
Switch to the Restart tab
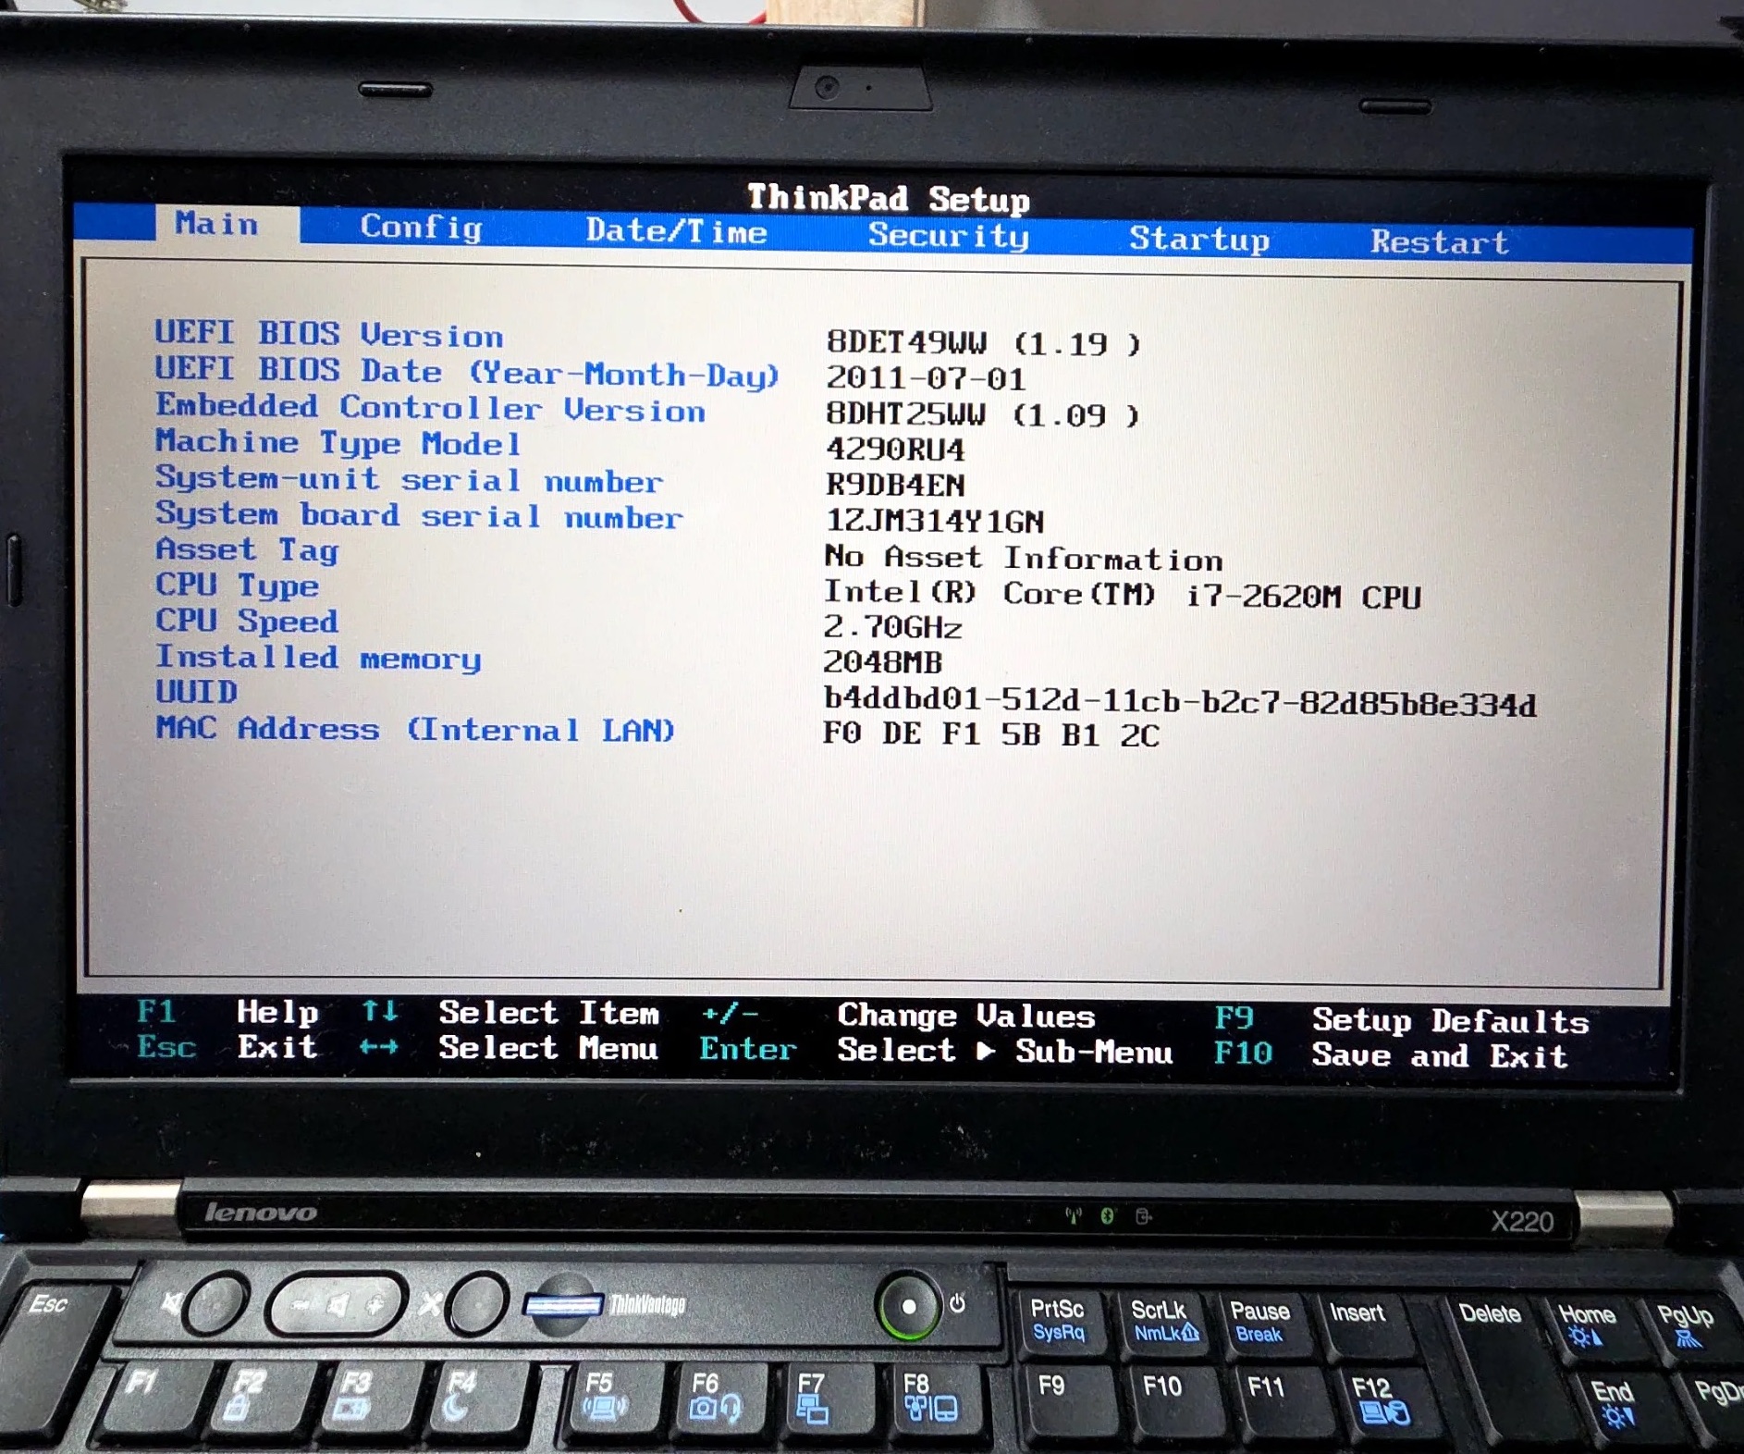coord(1439,242)
